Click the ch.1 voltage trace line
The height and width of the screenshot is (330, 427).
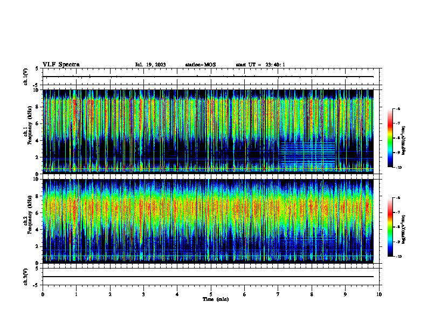point(208,77)
